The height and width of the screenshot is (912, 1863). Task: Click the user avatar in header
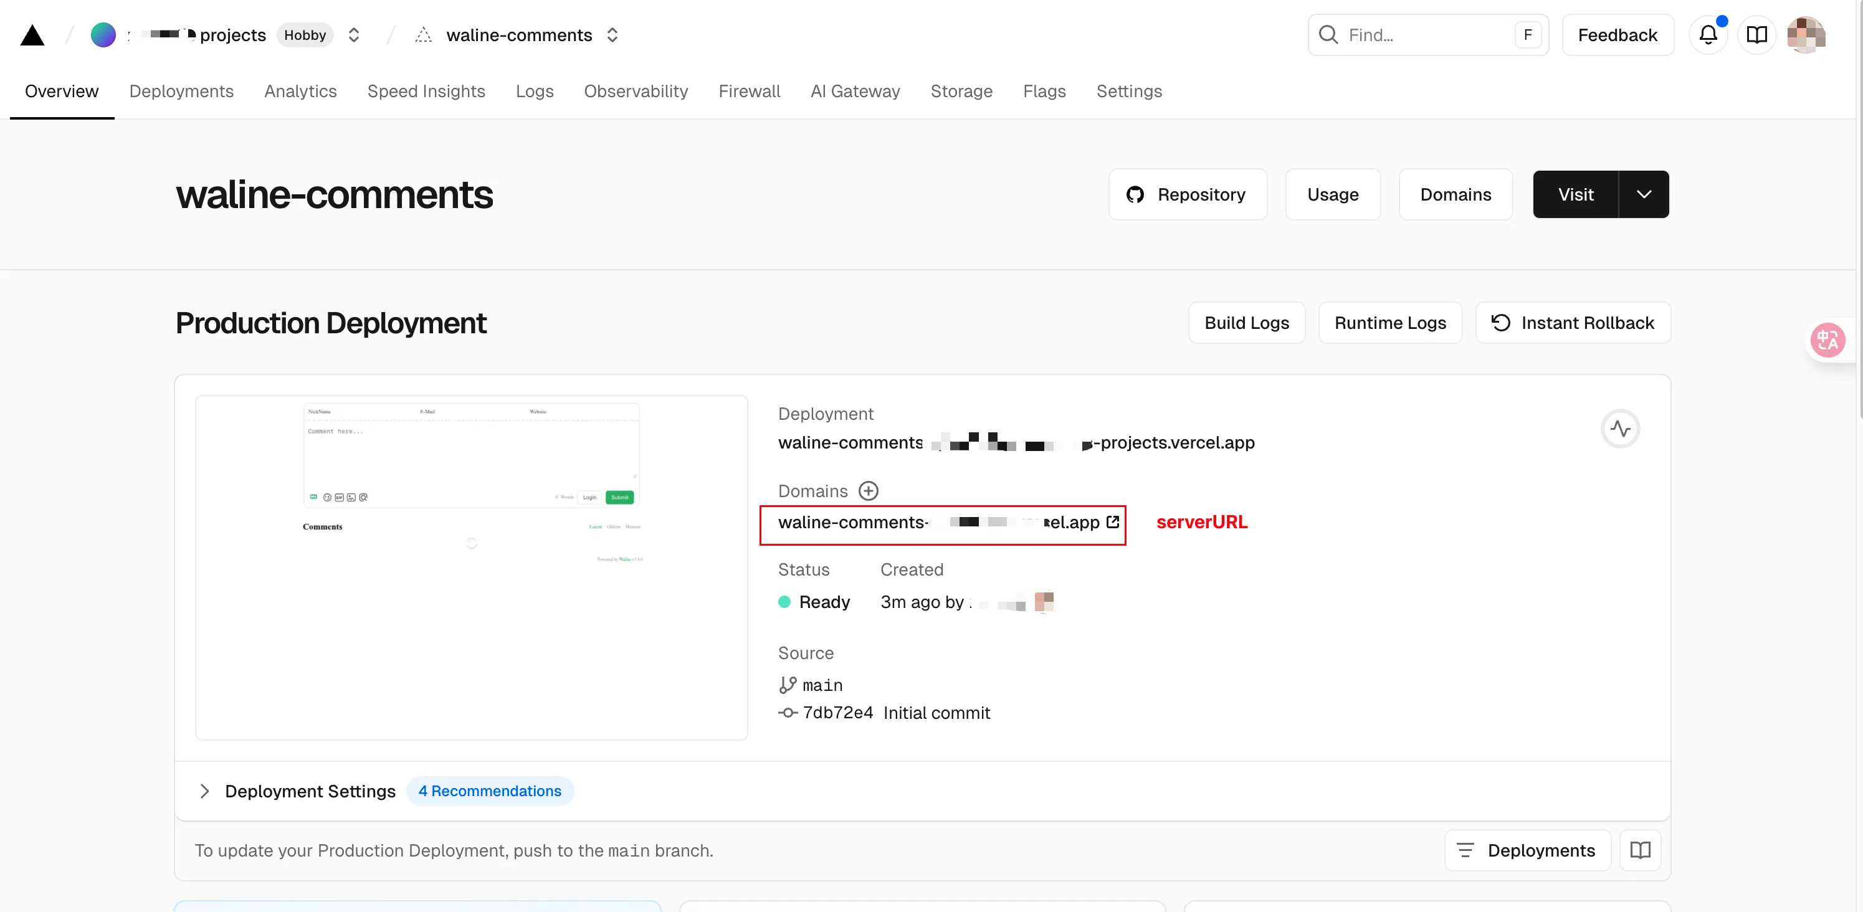1805,35
